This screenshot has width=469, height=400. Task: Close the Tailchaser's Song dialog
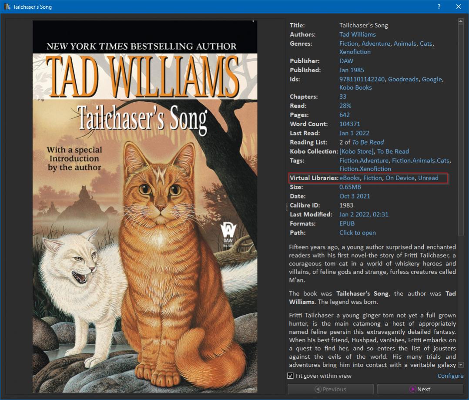coord(458,7)
